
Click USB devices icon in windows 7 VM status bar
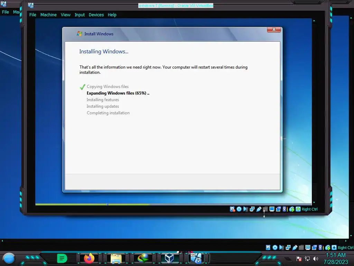tap(259, 209)
